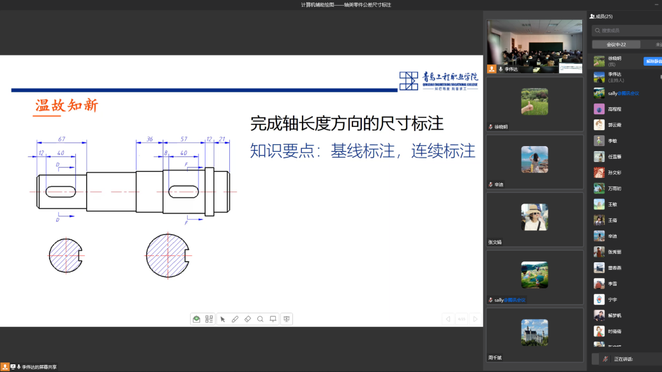Click 郭云霞's cartoon avatar icon
This screenshot has width=662, height=372.
599,125
